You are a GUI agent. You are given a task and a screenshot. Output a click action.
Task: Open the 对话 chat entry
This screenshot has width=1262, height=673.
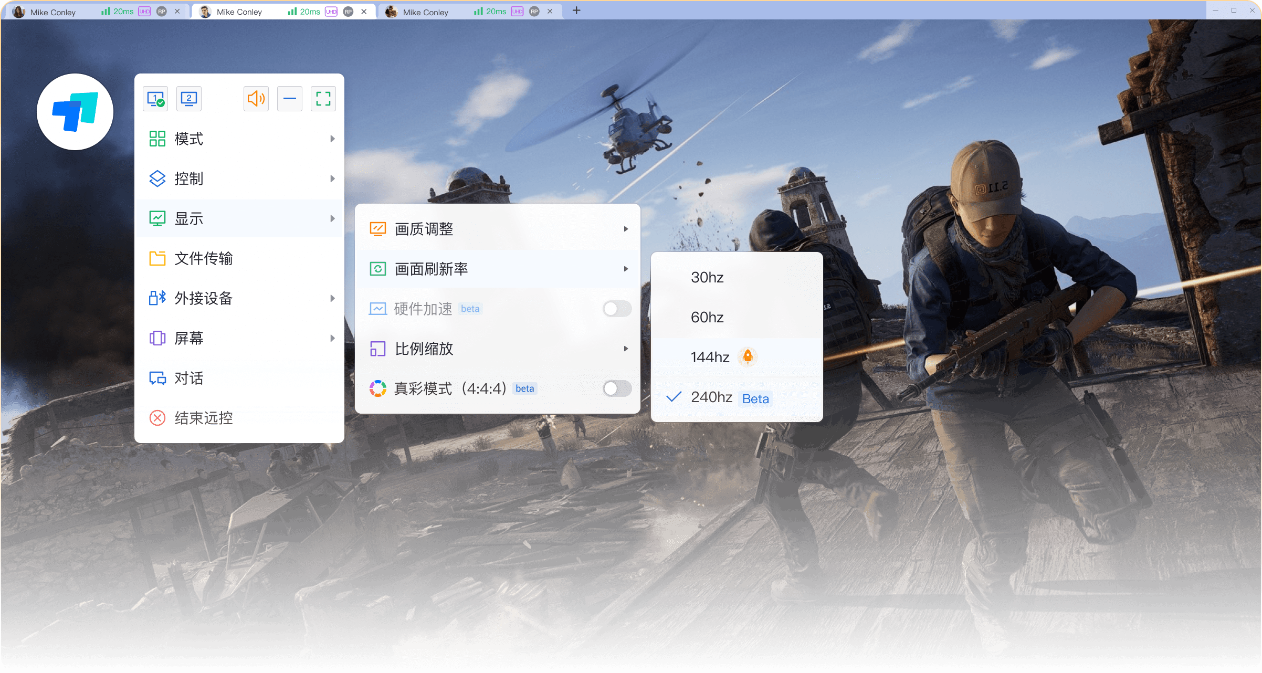pos(189,378)
